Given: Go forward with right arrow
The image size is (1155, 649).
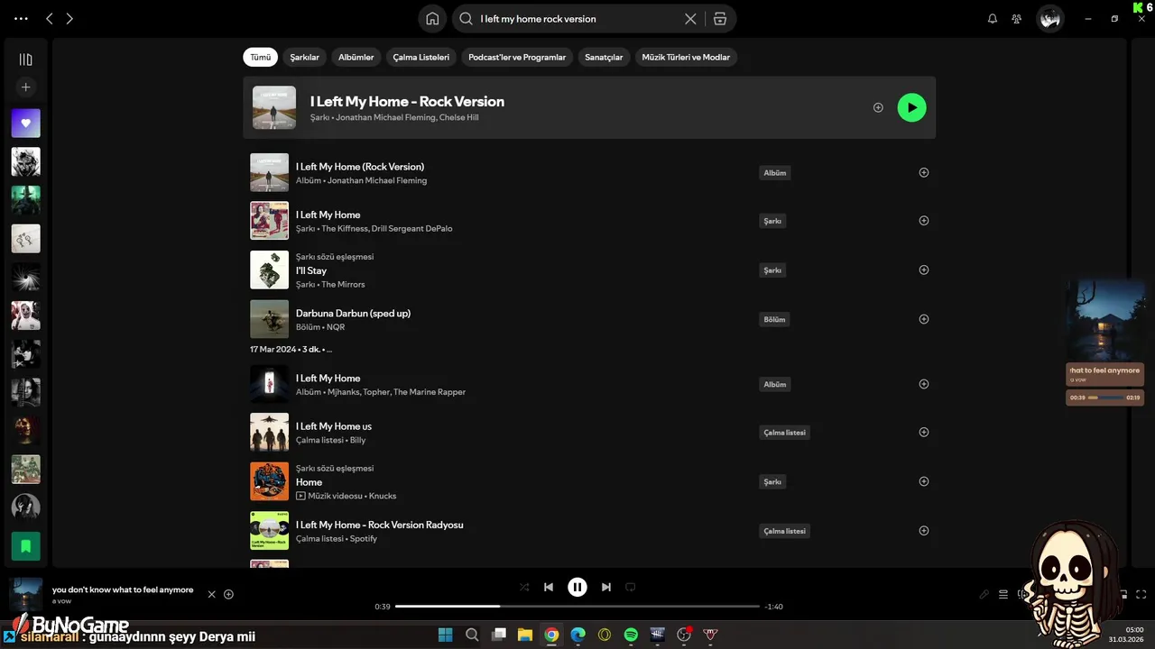Looking at the screenshot, I should [x=69, y=18].
